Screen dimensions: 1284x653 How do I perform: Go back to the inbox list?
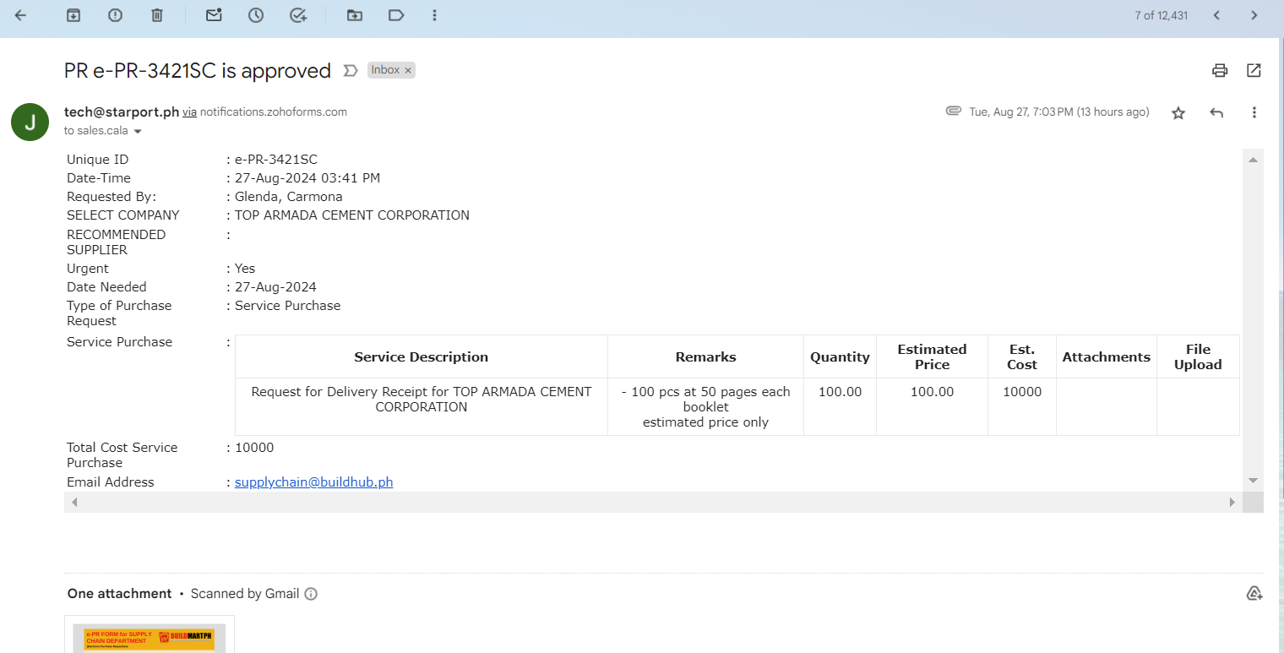20,15
